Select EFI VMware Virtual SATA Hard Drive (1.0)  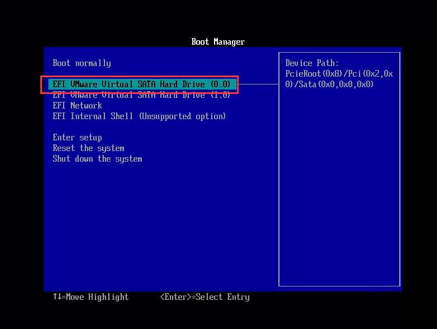tap(141, 96)
